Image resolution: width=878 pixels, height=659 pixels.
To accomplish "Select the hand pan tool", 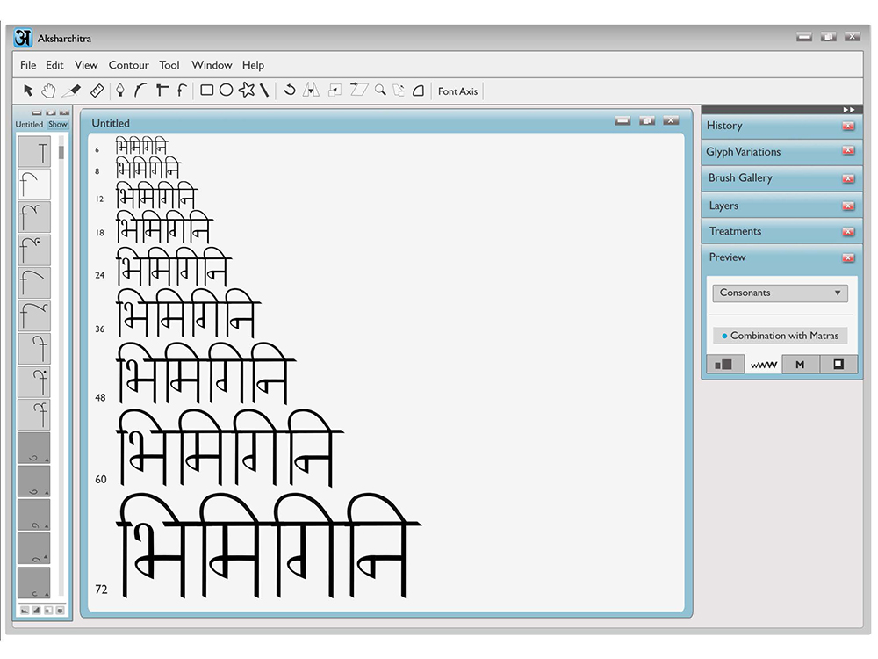I will click(48, 91).
